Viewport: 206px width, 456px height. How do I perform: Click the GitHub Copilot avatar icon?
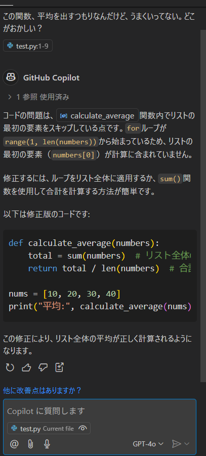click(11, 77)
